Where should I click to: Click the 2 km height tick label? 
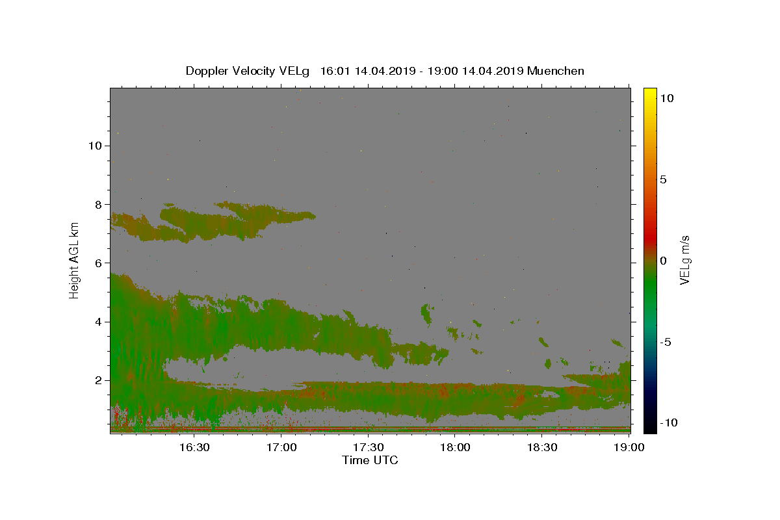pyautogui.click(x=98, y=380)
